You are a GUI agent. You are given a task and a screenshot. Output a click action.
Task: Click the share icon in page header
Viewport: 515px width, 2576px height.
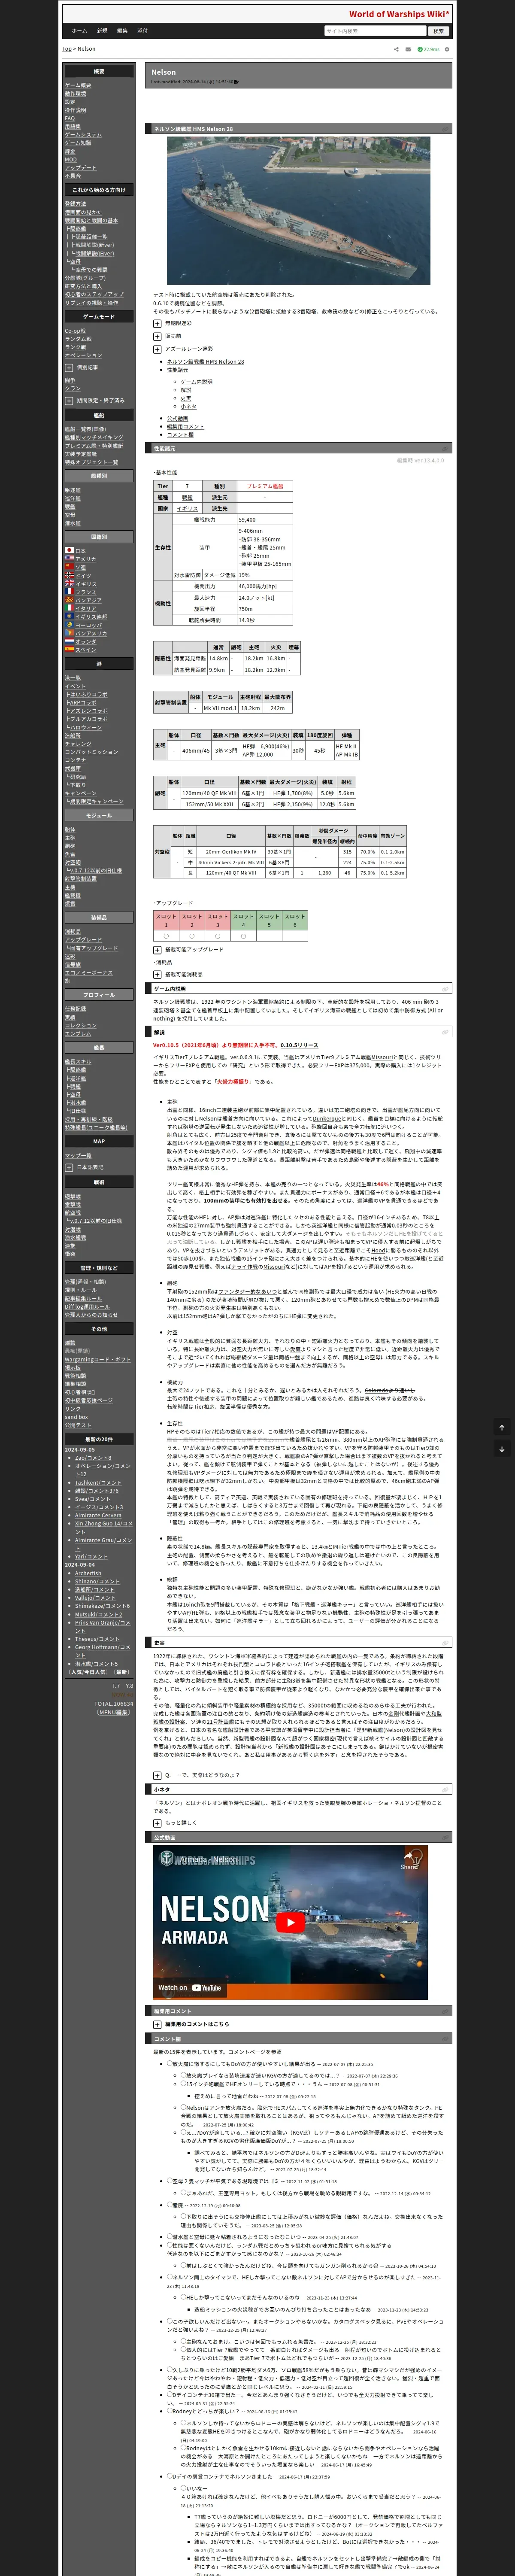point(396,49)
